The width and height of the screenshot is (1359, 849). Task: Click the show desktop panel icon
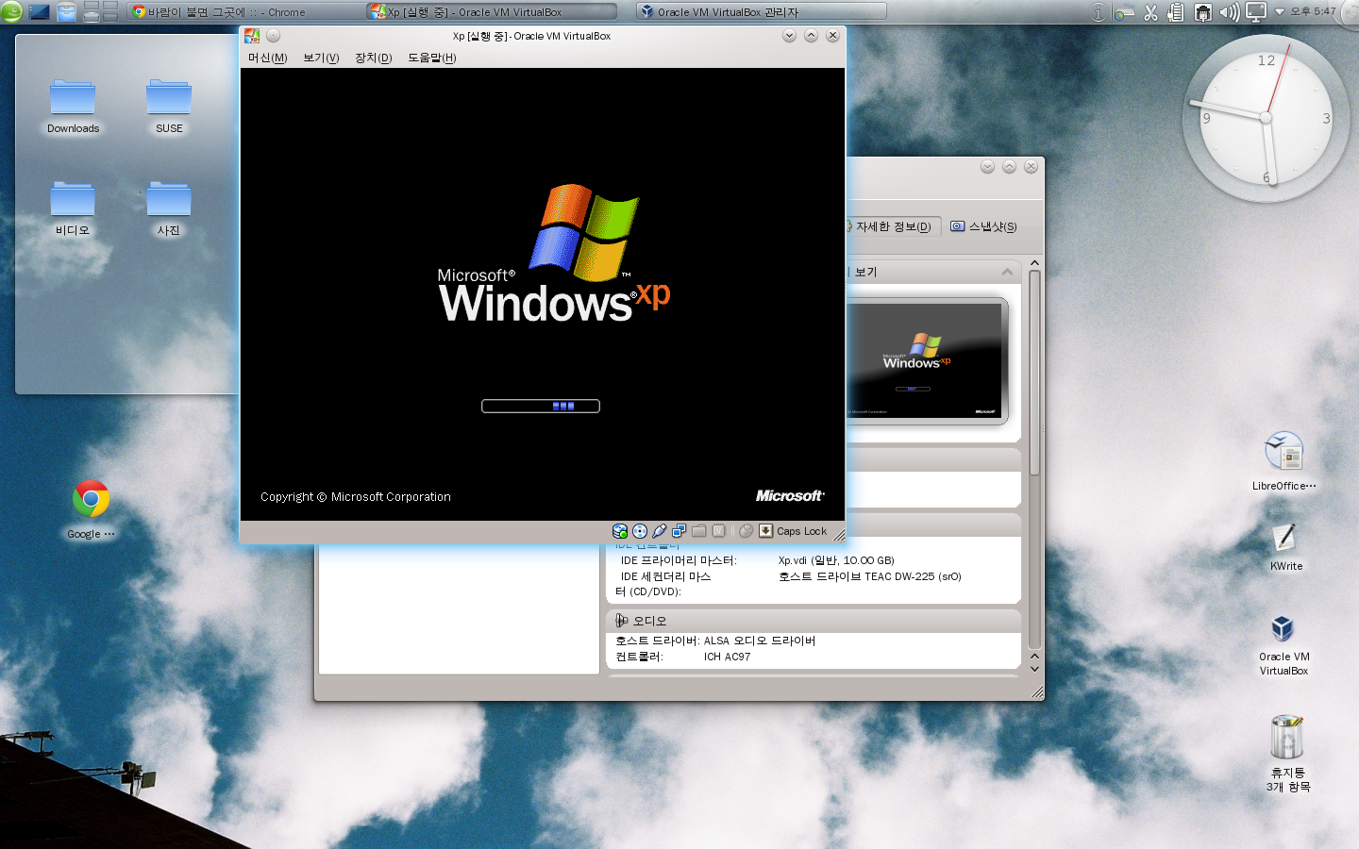tap(39, 12)
